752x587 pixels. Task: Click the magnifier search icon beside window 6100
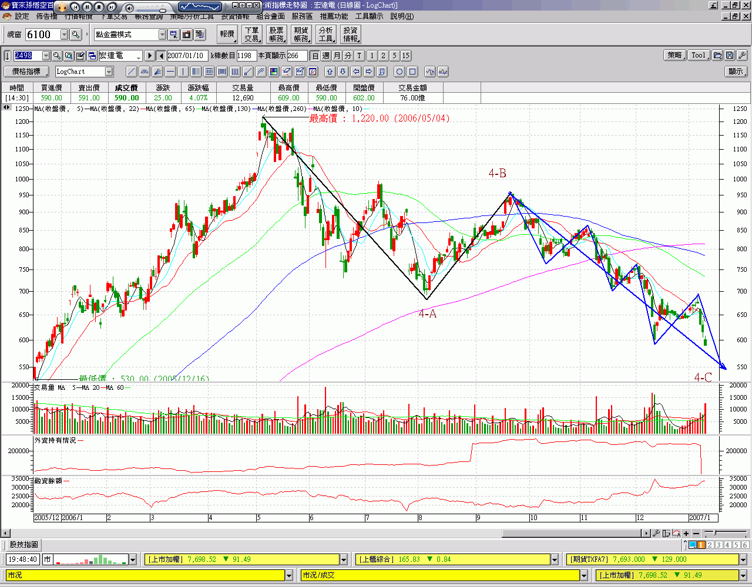click(76, 35)
